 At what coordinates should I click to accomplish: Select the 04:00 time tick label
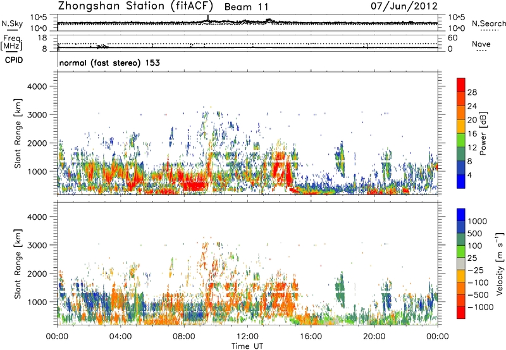120,337
